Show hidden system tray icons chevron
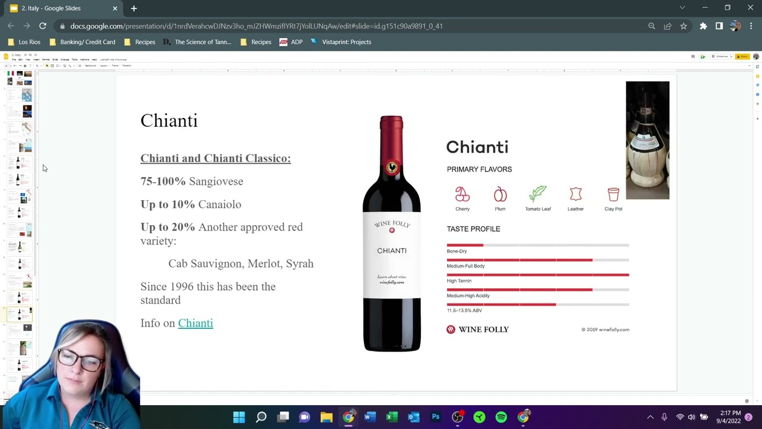This screenshot has height=429, width=762. pos(650,417)
